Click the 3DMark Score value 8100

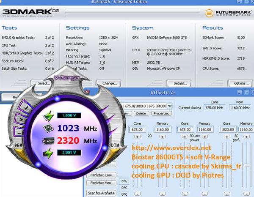(x=241, y=38)
